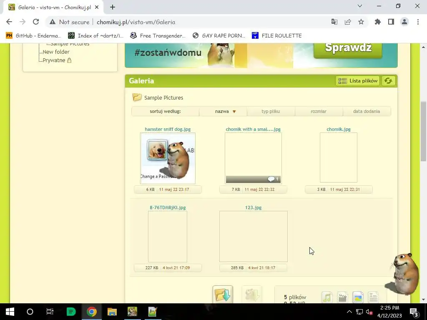Click the page vertical scrollbar thumb

click(424, 131)
